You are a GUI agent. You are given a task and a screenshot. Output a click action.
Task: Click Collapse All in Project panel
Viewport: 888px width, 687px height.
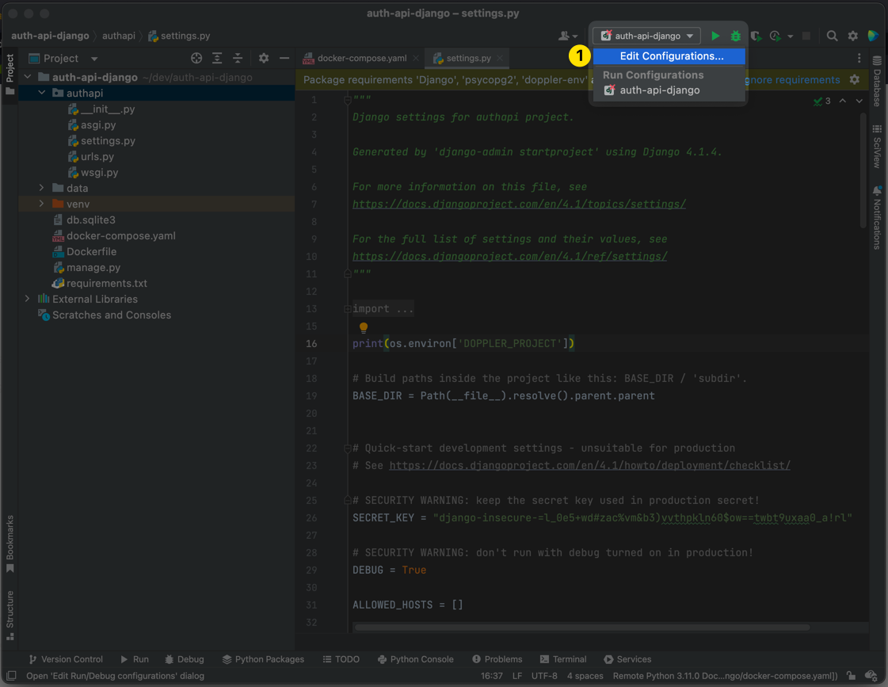point(237,58)
